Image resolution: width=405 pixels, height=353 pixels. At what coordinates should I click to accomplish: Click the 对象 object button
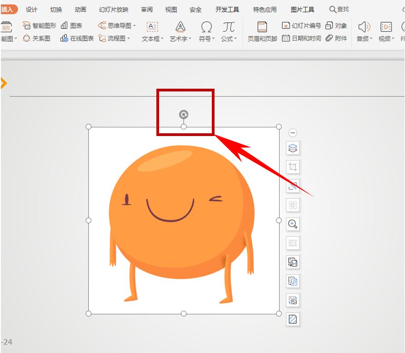coord(336,26)
